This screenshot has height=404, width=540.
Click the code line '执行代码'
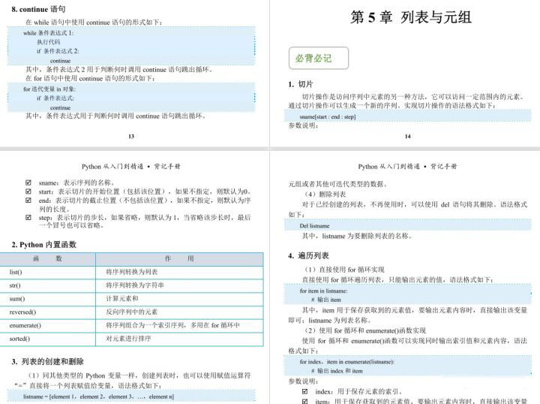49,42
